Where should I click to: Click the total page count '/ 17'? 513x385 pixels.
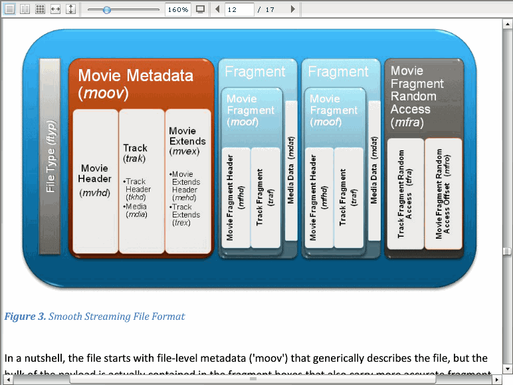click(x=266, y=9)
